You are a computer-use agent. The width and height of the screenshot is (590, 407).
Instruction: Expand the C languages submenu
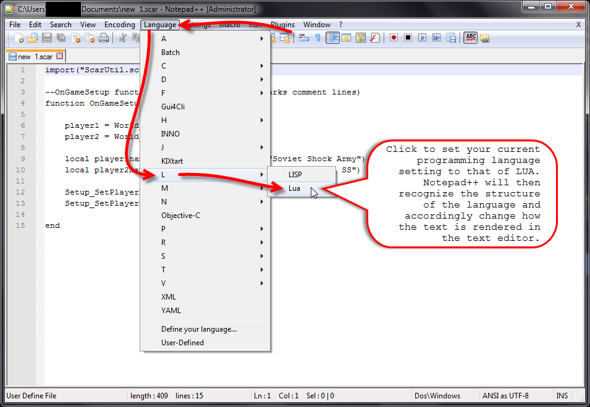coord(212,66)
